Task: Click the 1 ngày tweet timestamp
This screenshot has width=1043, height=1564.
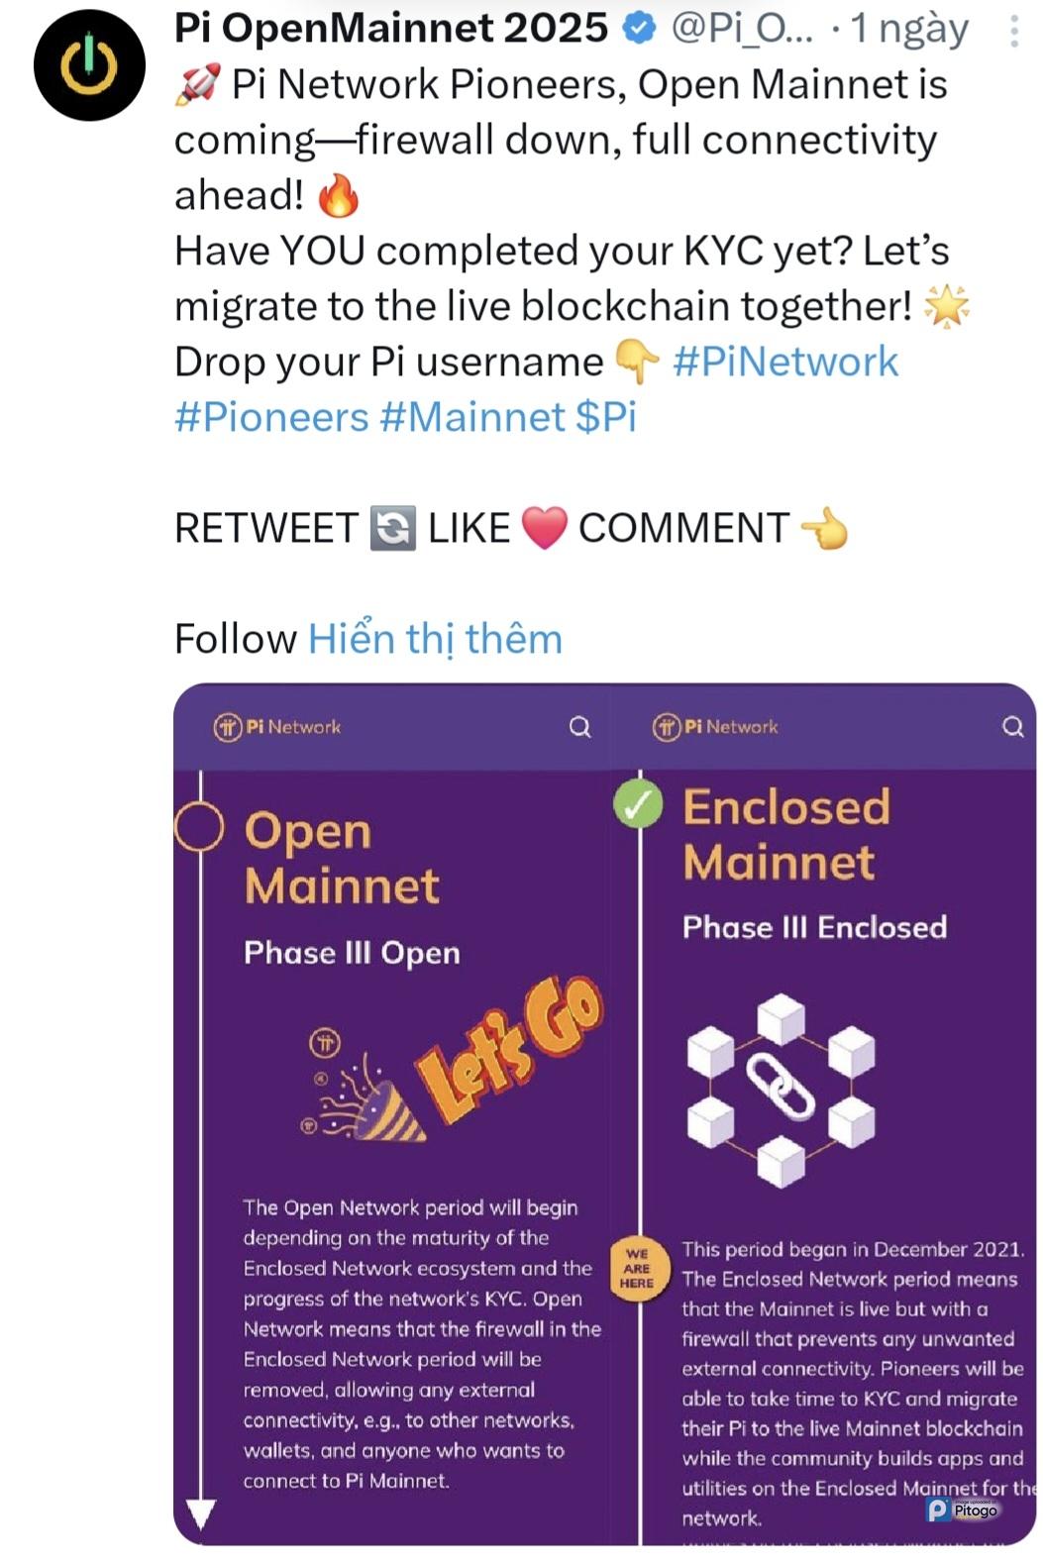Action: click(x=909, y=30)
